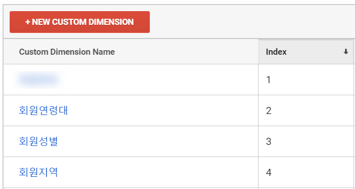Open the 회원성별 custom dimension
The image size is (355, 189).
pos(39,141)
